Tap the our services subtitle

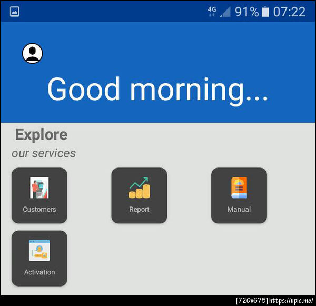tap(44, 153)
